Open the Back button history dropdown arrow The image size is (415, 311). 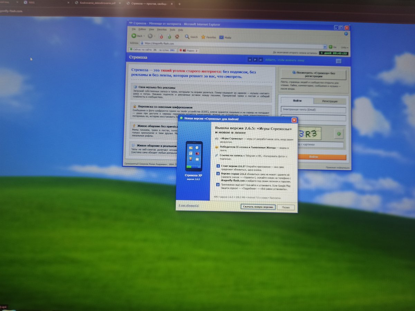[x=145, y=36]
